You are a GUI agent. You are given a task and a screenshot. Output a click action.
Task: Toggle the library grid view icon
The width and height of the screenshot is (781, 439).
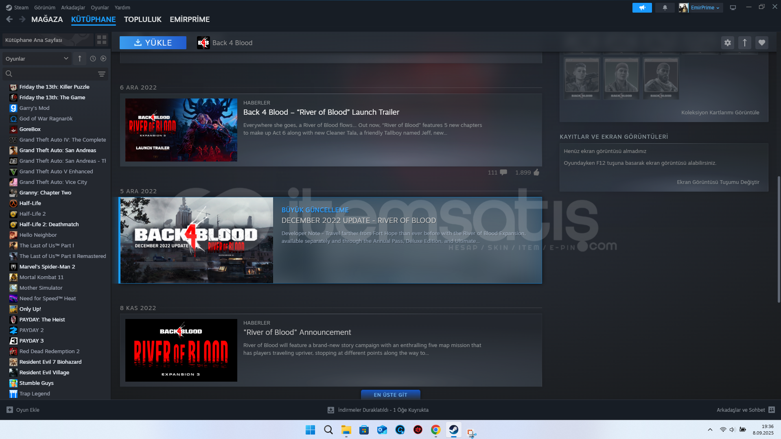(x=101, y=40)
